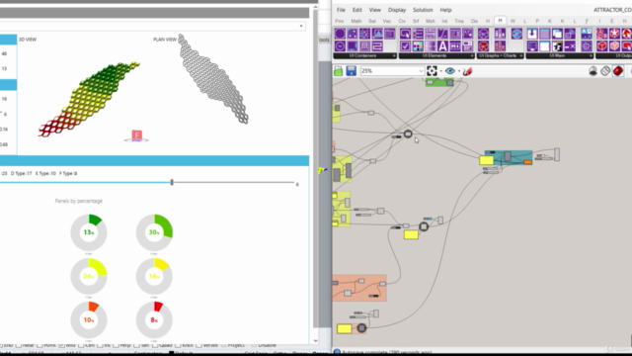Select the blue globe chart icon in Graphs panel
The width and height of the screenshot is (632, 356).
[x=516, y=34]
